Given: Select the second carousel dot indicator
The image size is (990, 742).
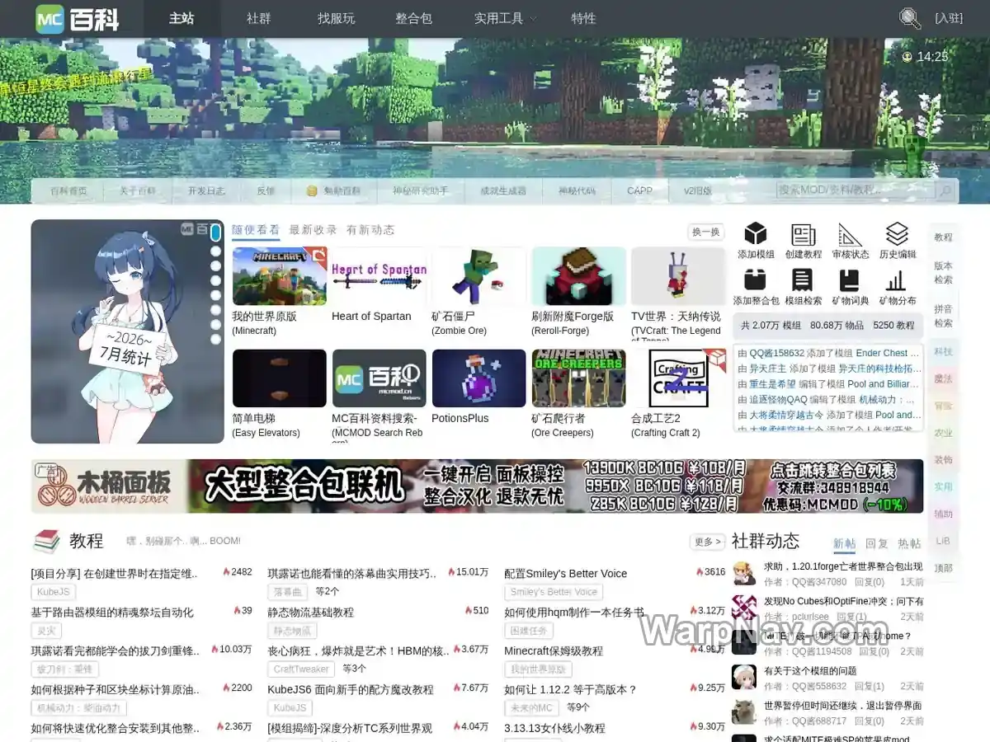Looking at the screenshot, I should 215,251.
